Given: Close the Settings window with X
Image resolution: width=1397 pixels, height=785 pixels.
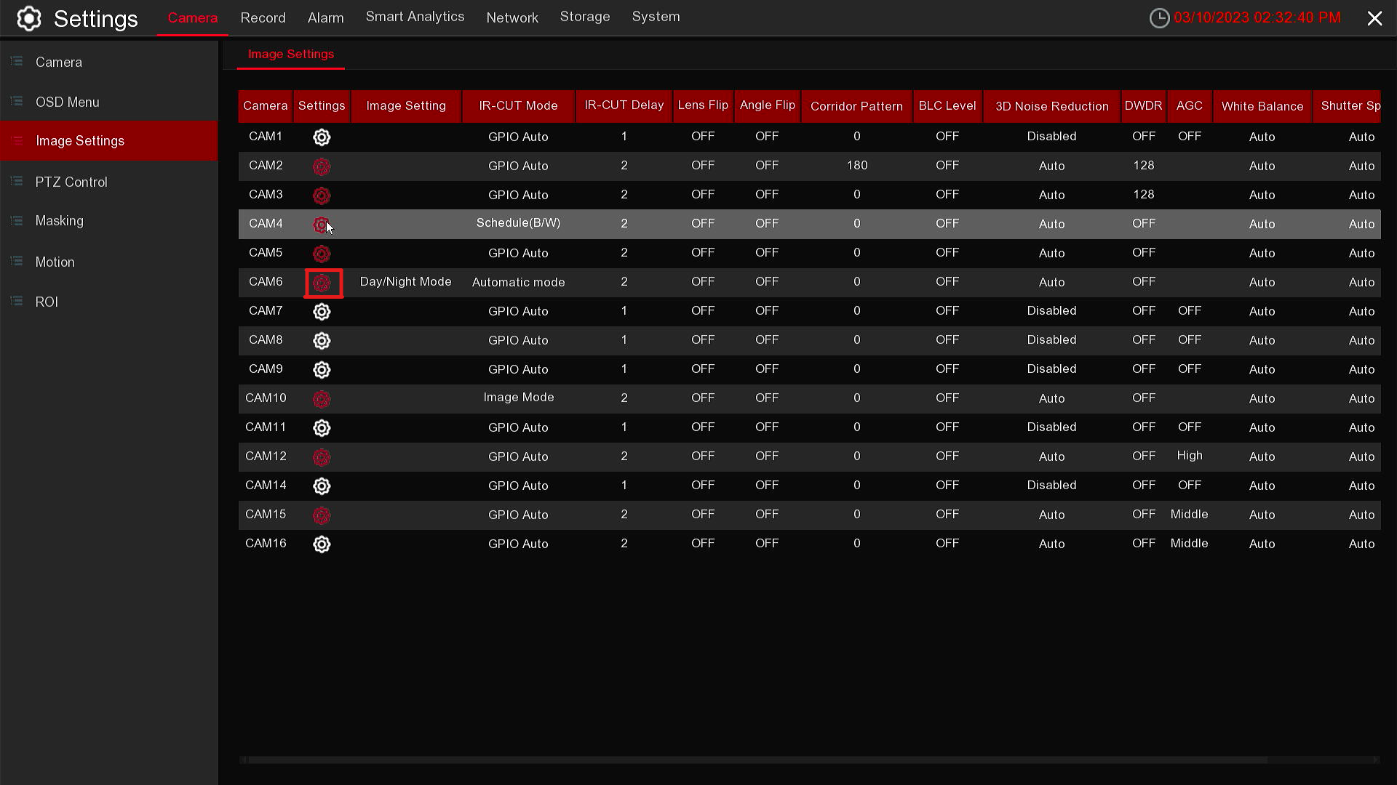Looking at the screenshot, I should coord(1374,18).
